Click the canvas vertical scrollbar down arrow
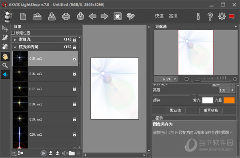Image resolution: width=240 pixels, height=158 pixels. pos(149,150)
